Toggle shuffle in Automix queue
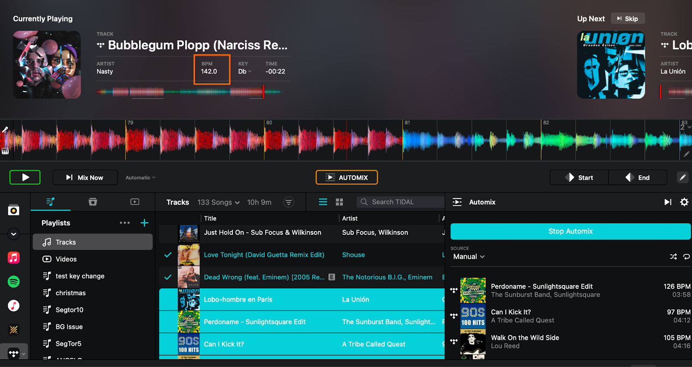 click(x=673, y=256)
